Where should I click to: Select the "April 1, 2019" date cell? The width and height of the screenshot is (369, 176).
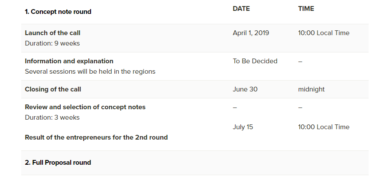click(x=251, y=33)
